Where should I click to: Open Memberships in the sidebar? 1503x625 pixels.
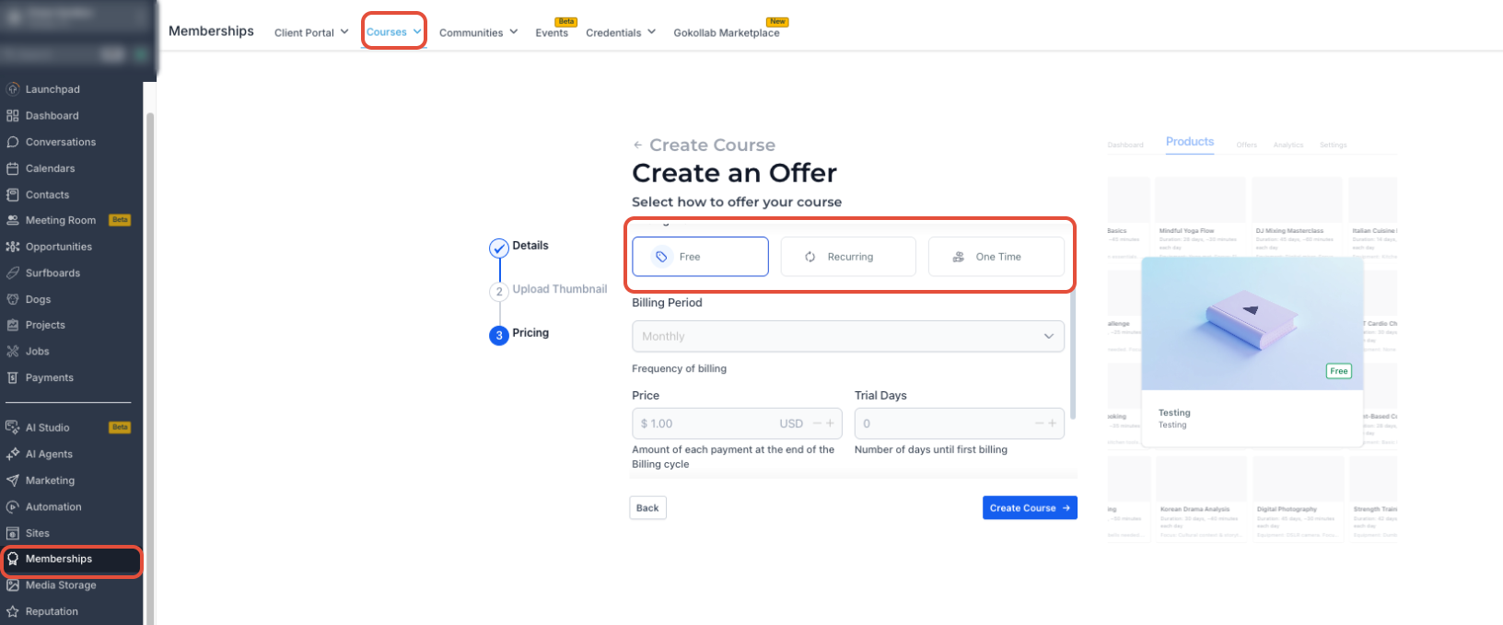click(x=72, y=559)
